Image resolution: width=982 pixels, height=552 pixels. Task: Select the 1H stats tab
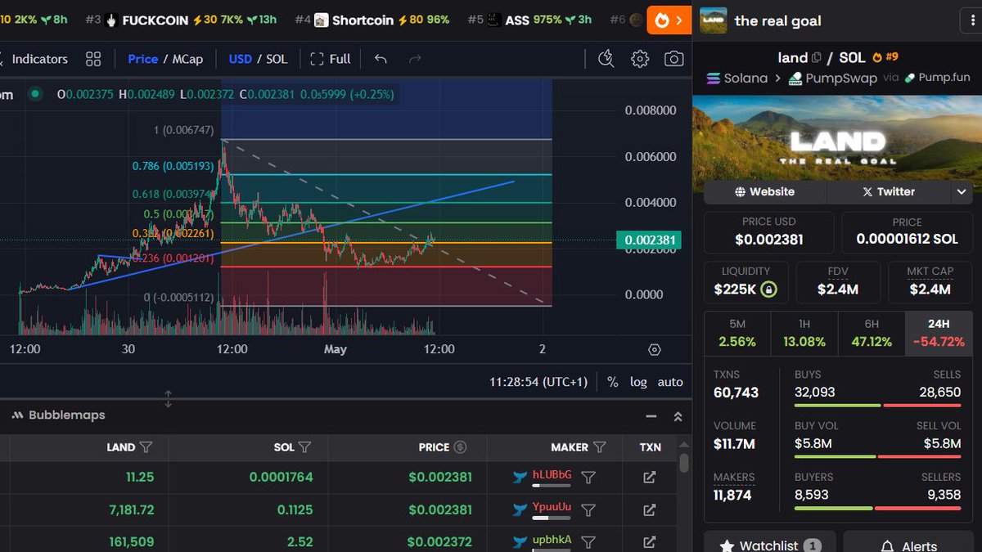pyautogui.click(x=804, y=333)
